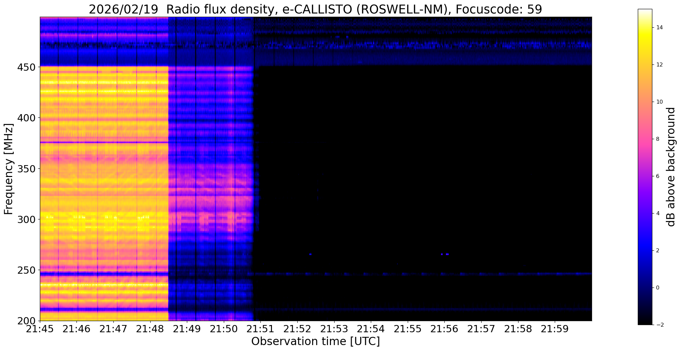Screen dimensions: 681x351
Task: Click the colorbar tick label 10
Action: 659,102
